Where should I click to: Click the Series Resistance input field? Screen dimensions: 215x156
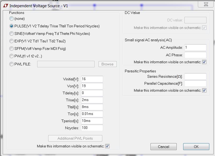[x=195, y=76]
